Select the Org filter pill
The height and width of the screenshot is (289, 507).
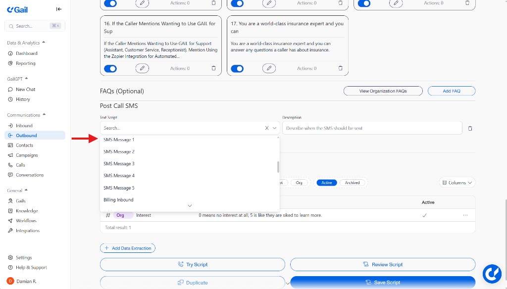(x=299, y=182)
